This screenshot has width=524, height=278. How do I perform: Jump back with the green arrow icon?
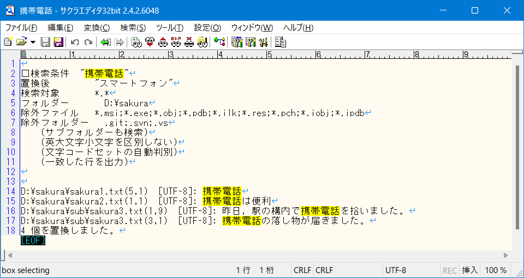click(x=105, y=42)
